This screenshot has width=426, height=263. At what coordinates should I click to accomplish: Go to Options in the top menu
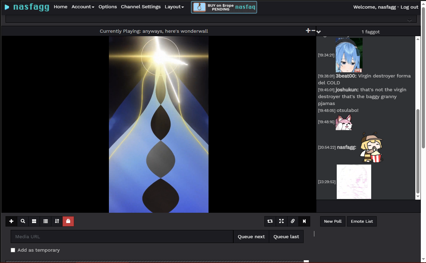pyautogui.click(x=108, y=7)
